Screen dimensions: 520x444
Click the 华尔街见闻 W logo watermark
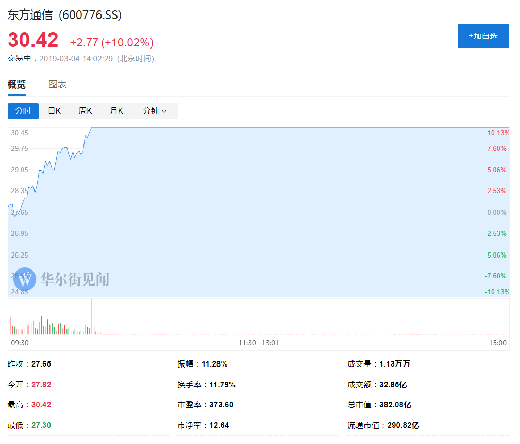pyautogui.click(x=25, y=279)
